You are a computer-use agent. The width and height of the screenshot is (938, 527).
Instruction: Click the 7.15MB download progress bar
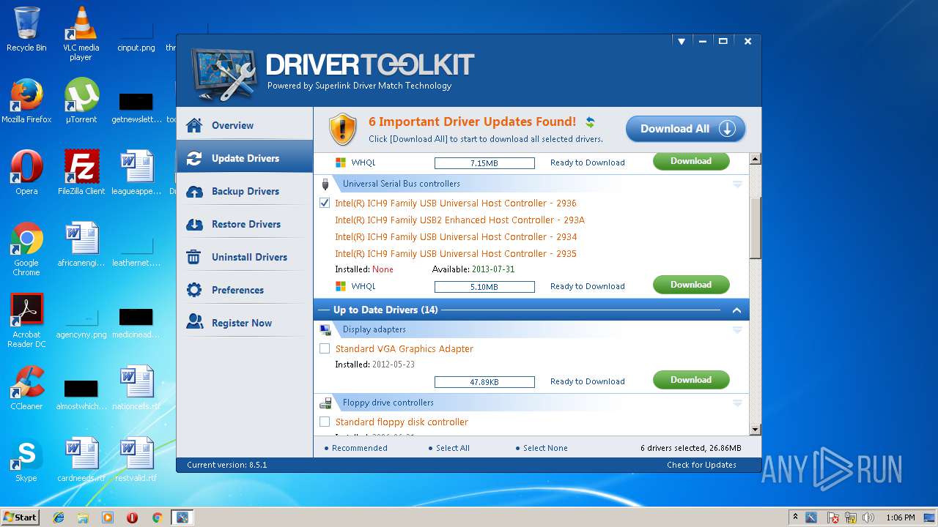point(484,163)
